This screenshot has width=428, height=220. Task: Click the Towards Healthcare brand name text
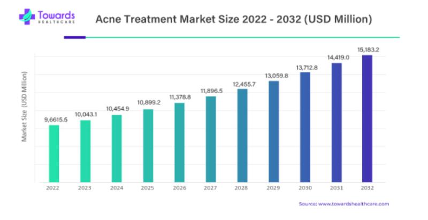click(56, 17)
